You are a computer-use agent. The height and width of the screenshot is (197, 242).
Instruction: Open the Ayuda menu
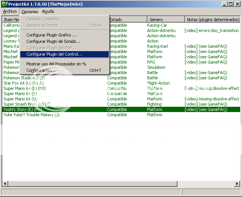(48, 11)
